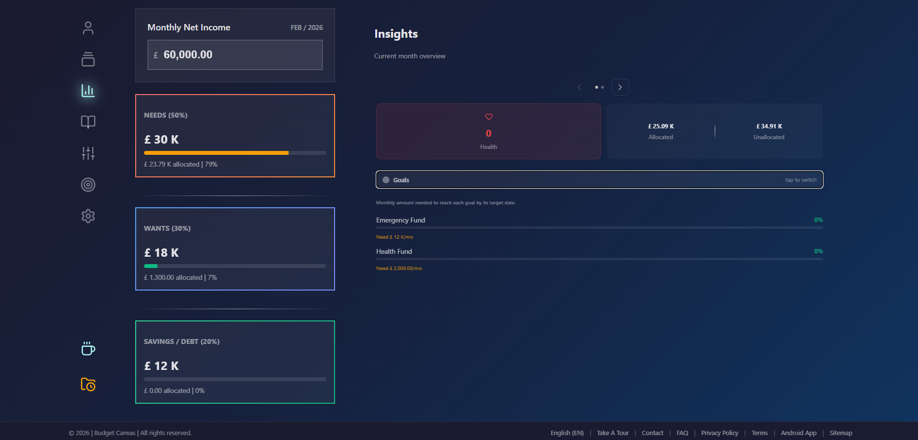Click the target icon beside Goals label
This screenshot has height=440, width=918.
[x=386, y=180]
